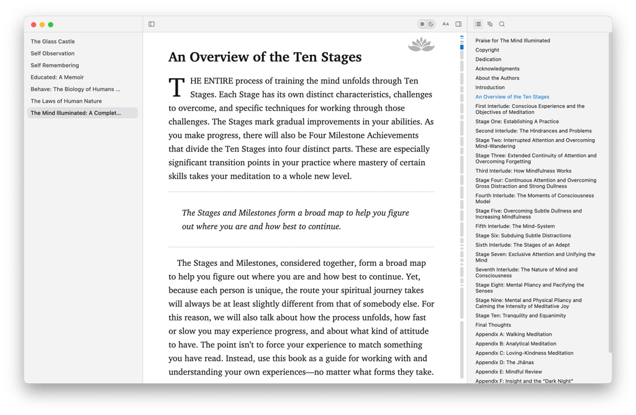
Task: Select 'An Overview of the Ten Stages' chapter
Action: pos(512,96)
